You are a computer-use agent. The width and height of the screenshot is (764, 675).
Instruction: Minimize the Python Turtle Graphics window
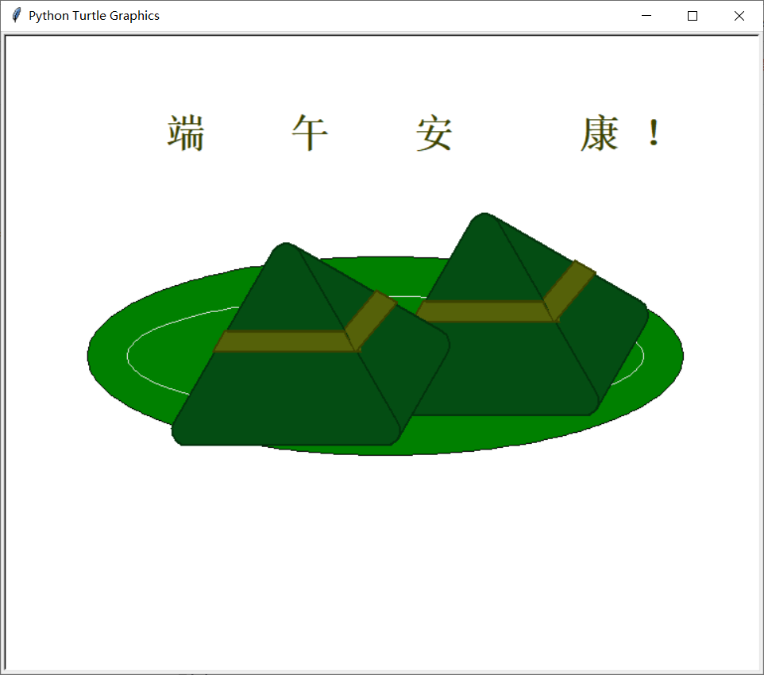646,16
